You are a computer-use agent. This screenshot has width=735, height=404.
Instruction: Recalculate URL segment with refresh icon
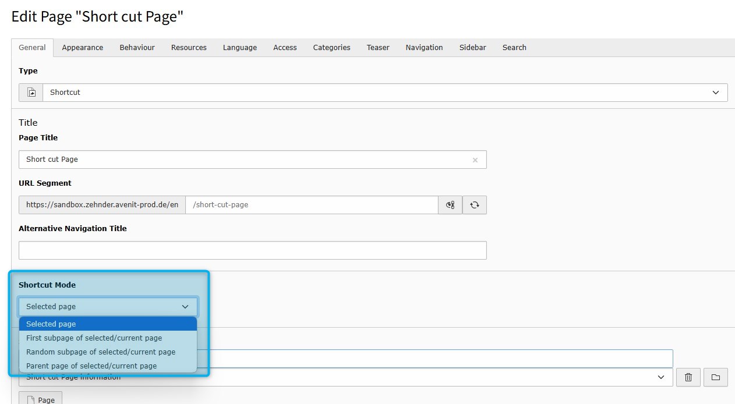[475, 205]
